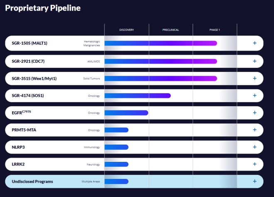This screenshot has height=197, width=274.
Task: Select the Phase 1 column header
Action: (x=215, y=30)
